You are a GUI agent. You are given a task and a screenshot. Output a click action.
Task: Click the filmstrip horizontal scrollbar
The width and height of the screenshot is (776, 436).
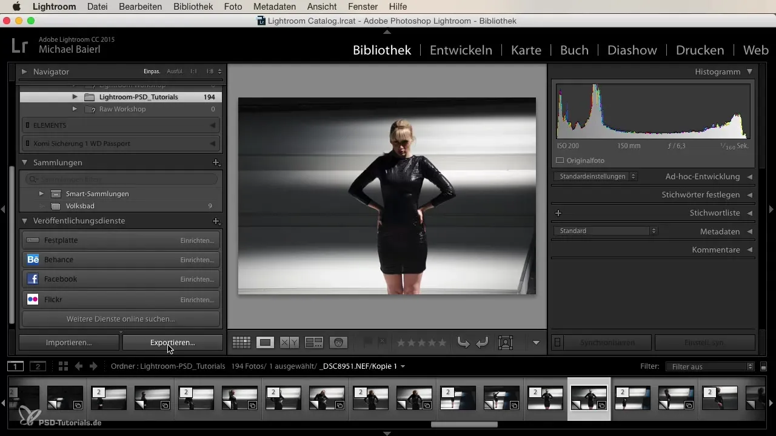pyautogui.click(x=464, y=424)
